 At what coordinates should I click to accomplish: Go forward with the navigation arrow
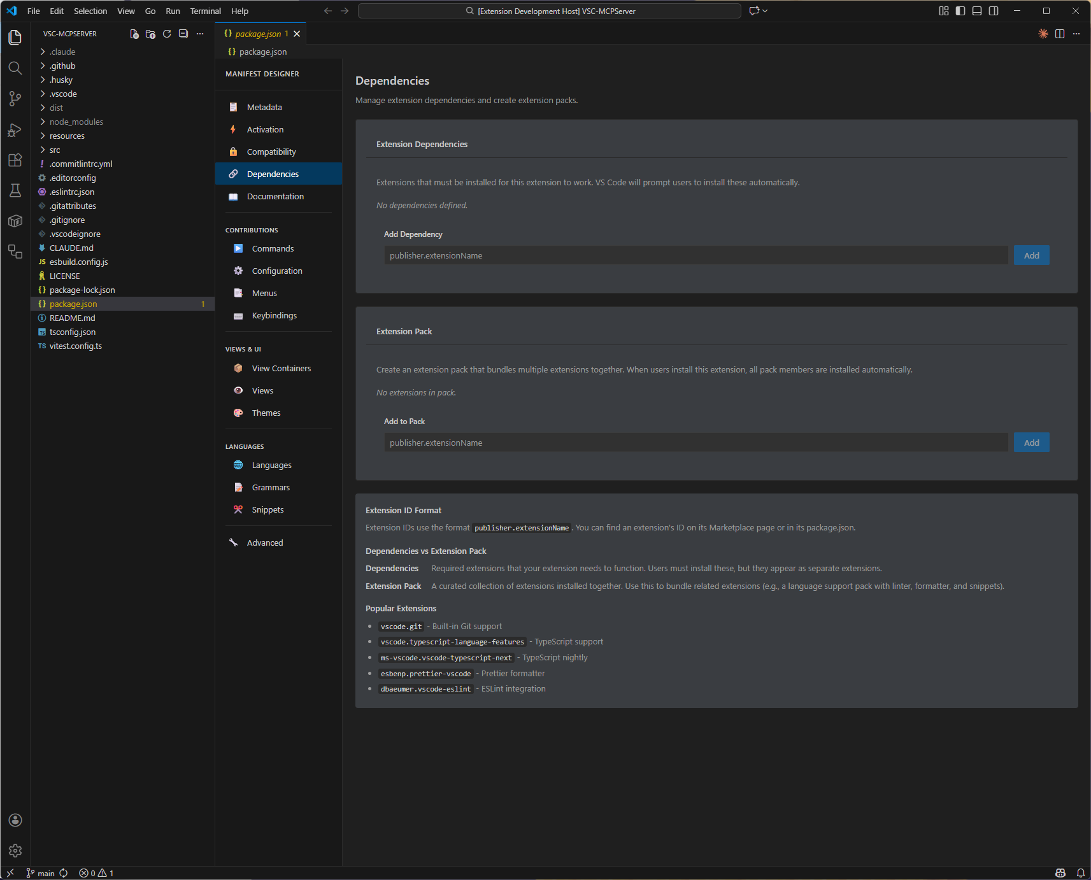[345, 11]
